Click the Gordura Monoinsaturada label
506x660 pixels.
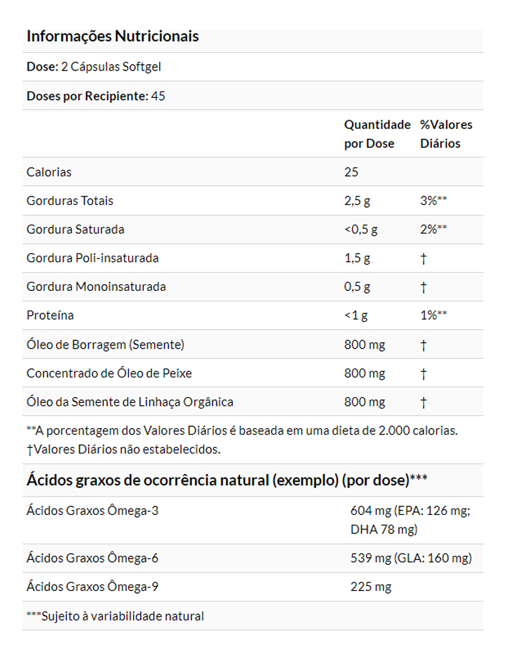click(96, 287)
